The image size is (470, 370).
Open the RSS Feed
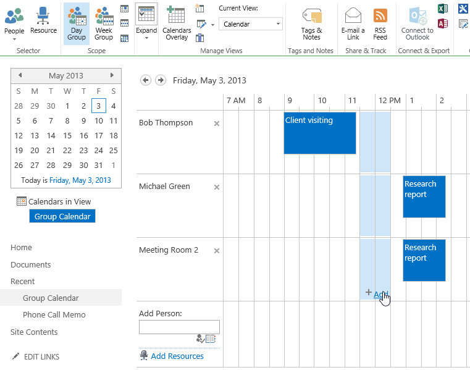click(380, 24)
